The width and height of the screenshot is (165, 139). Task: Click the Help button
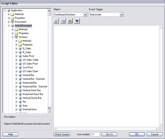(x=10, y=134)
